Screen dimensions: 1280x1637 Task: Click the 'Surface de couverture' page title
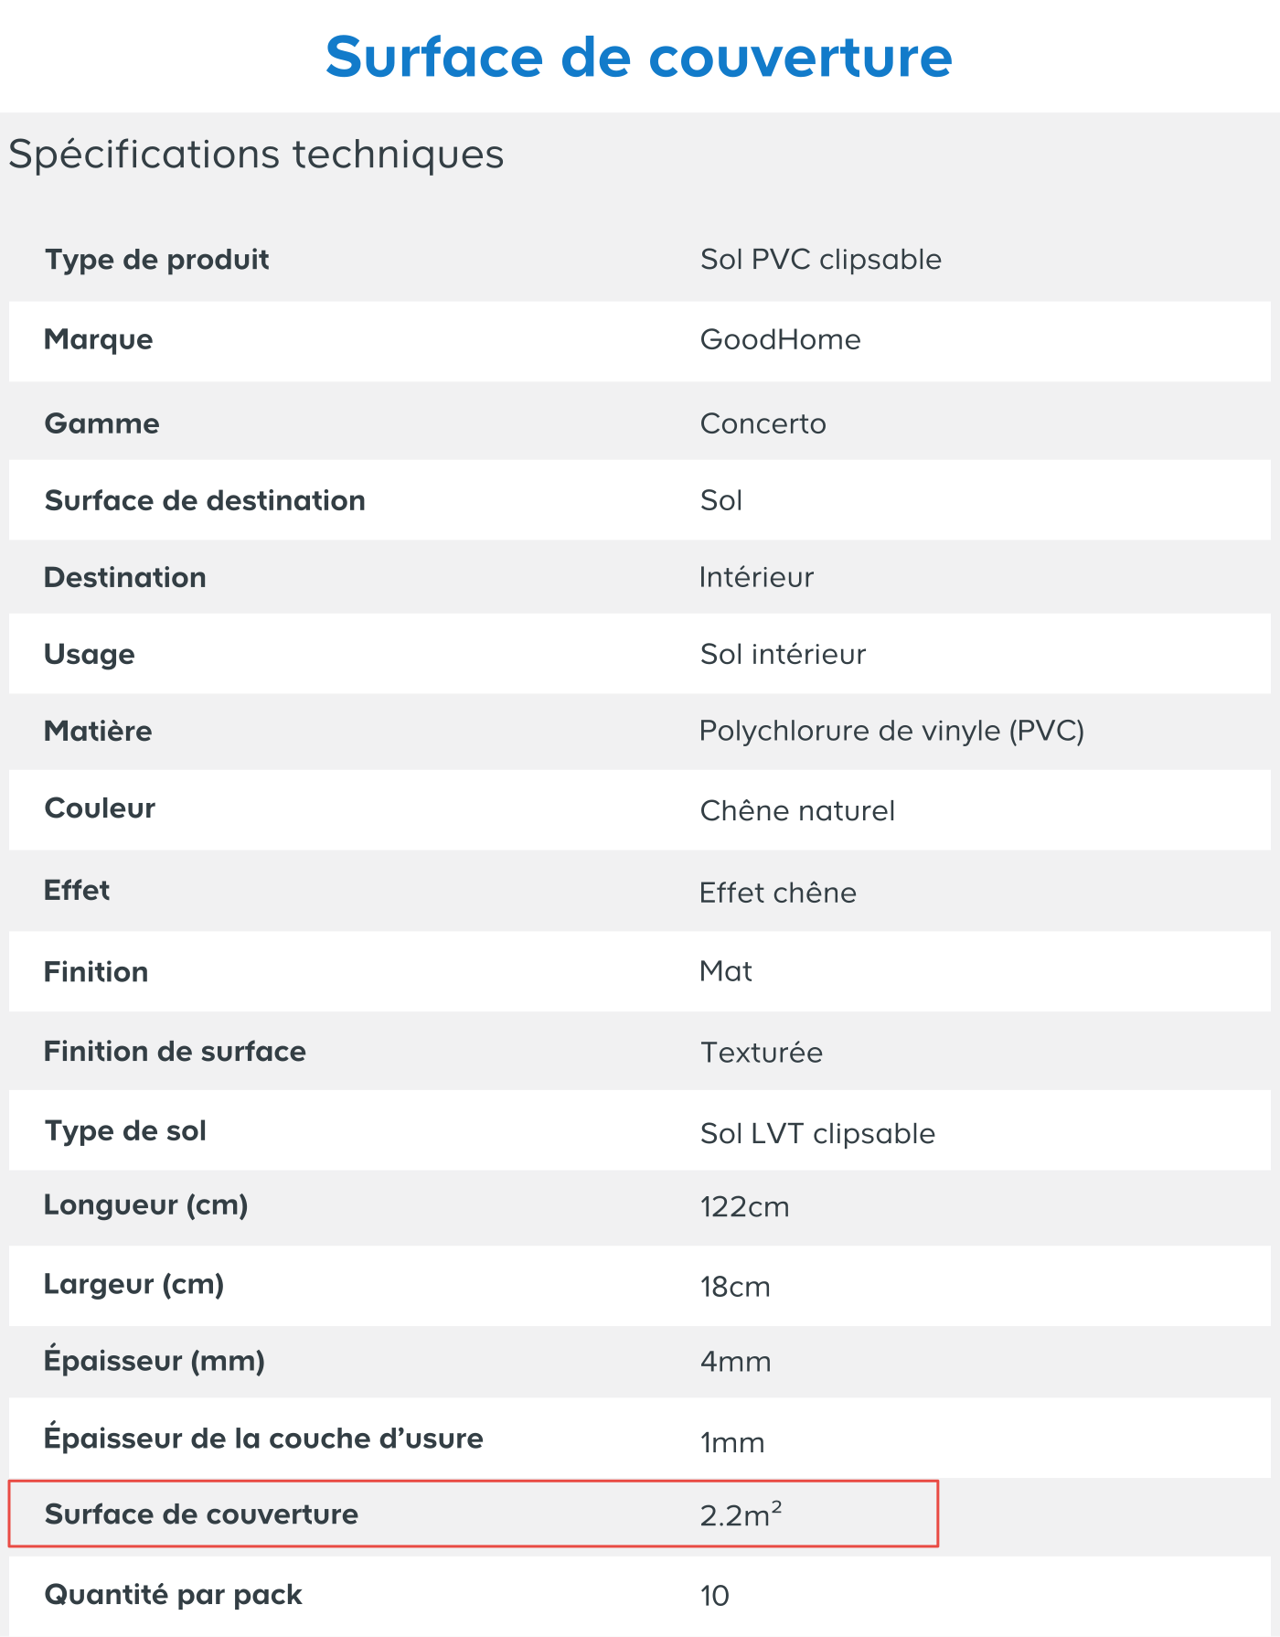[639, 57]
